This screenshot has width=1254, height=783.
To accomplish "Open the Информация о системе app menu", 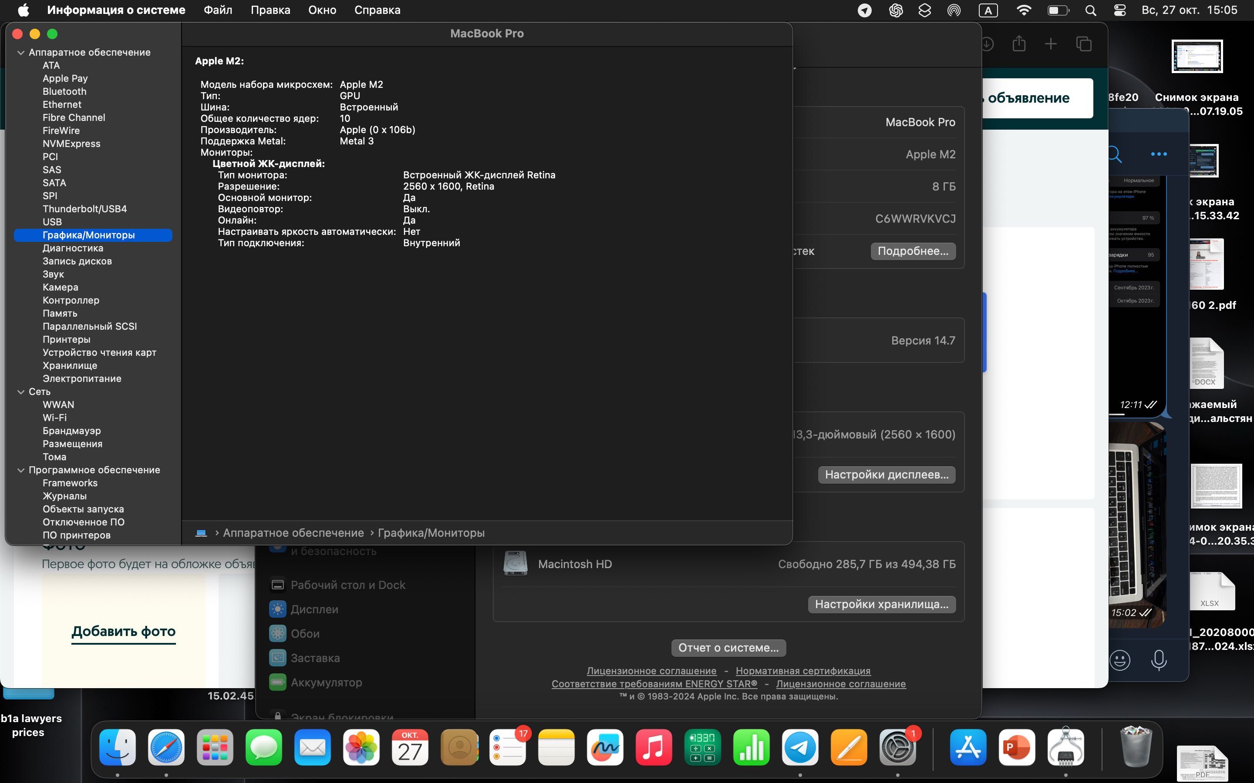I will [116, 10].
